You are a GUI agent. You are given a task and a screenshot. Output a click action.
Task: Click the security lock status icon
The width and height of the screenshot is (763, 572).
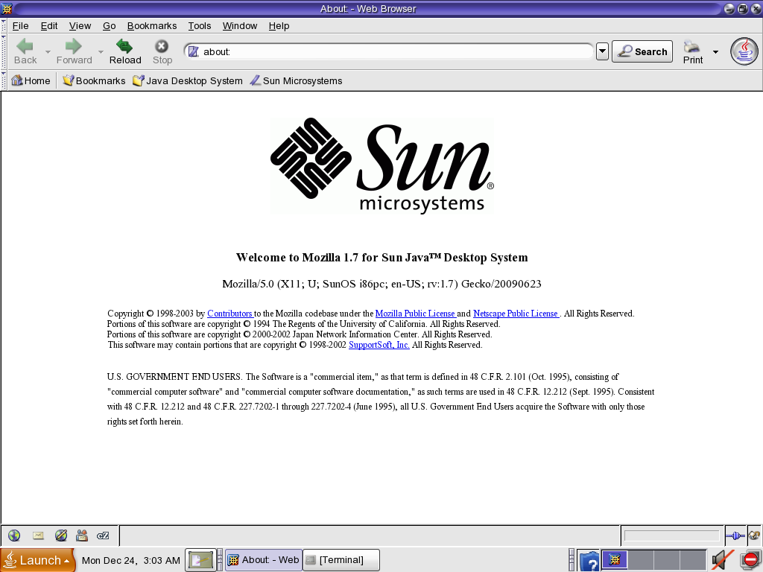tap(754, 536)
